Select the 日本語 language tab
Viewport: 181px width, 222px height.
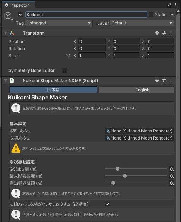(x=53, y=90)
